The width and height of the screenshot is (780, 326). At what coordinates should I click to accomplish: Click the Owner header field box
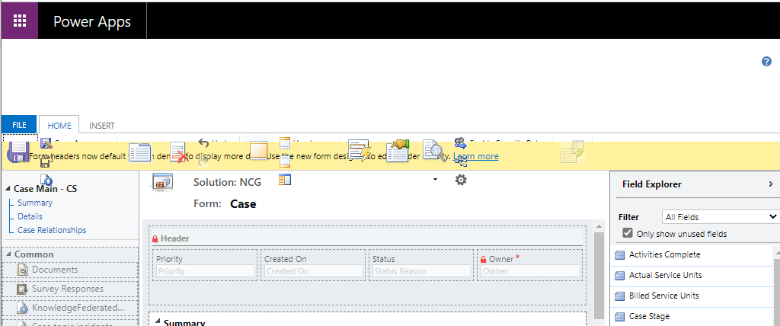click(x=529, y=271)
